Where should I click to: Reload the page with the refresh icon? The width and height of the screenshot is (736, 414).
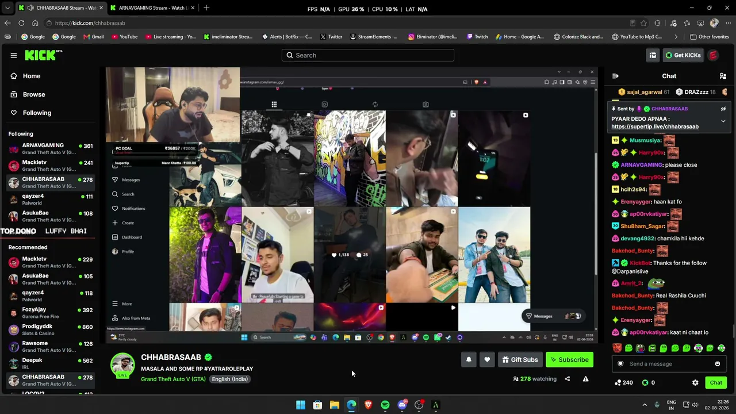21,23
